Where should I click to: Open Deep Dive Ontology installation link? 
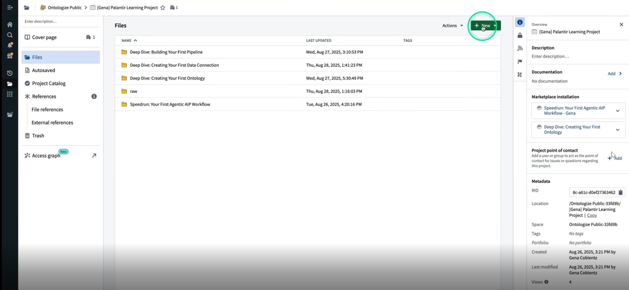pos(572,130)
